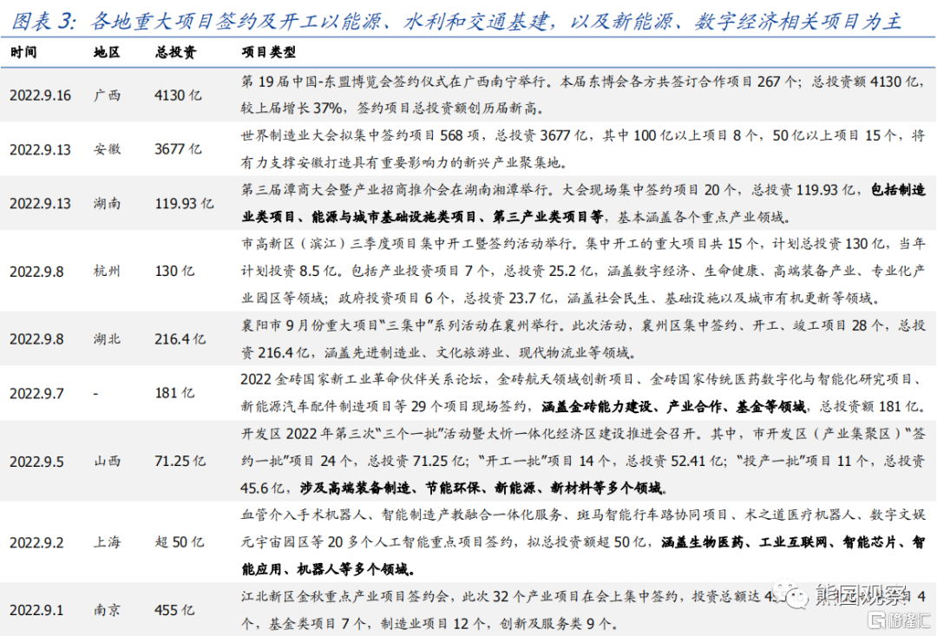Select the region cell '山西'
Screen dimensions: 937x636
pos(107,462)
